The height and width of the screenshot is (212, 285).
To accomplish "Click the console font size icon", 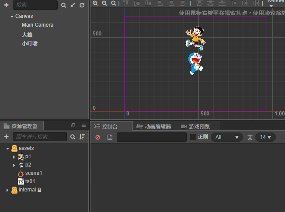I will (250, 137).
